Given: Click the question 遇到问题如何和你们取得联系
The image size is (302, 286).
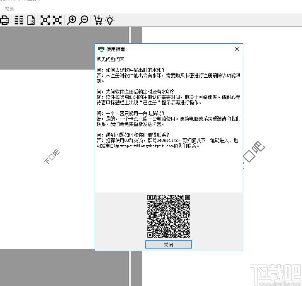Looking at the screenshot, I should click(137, 135).
